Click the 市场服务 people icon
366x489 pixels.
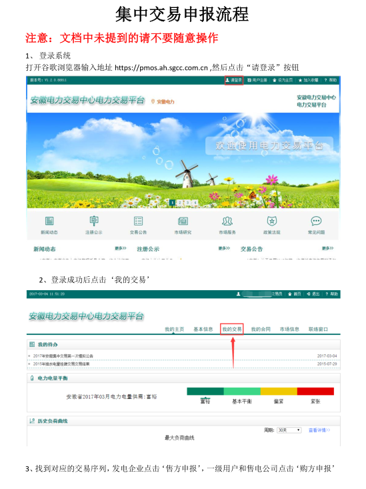[x=227, y=221]
